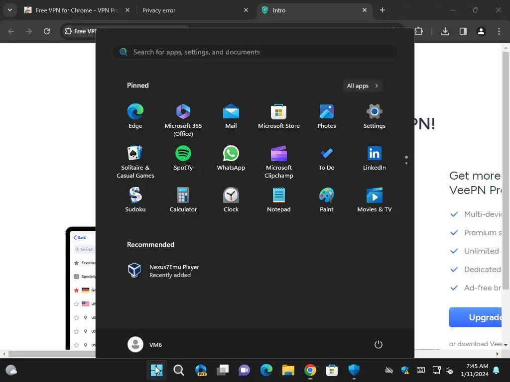
Task: Toggle Chrome side panel
Action: click(x=463, y=31)
